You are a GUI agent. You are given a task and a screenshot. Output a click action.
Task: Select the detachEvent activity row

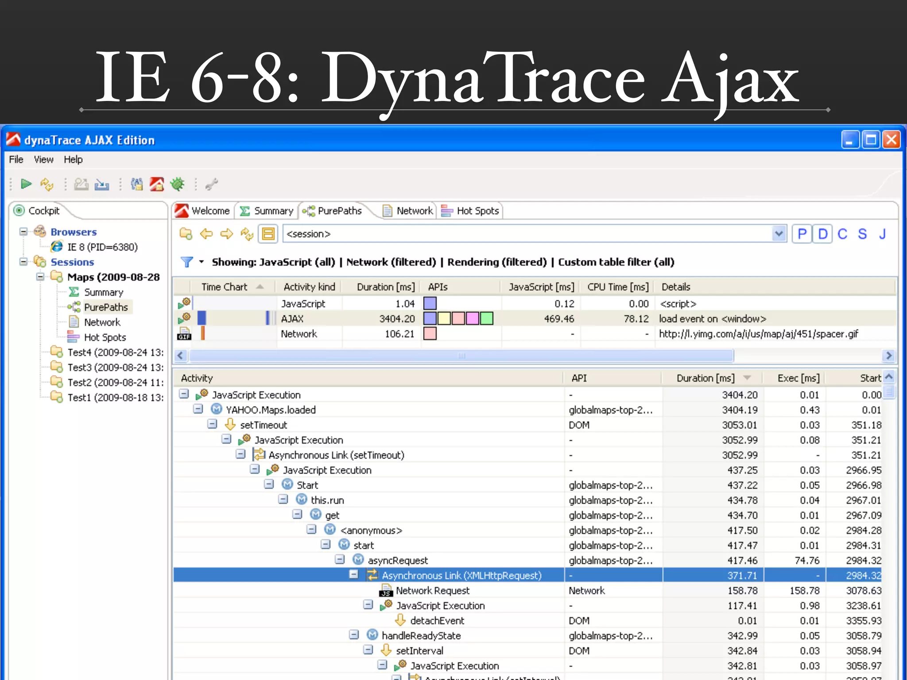[527, 620]
